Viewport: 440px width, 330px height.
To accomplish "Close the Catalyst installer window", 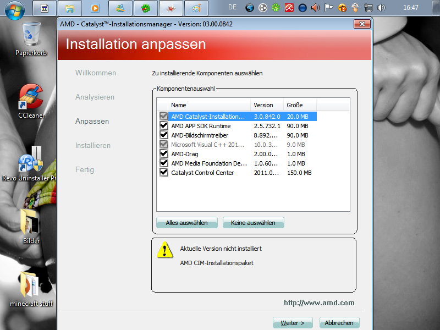I will coord(362,24).
